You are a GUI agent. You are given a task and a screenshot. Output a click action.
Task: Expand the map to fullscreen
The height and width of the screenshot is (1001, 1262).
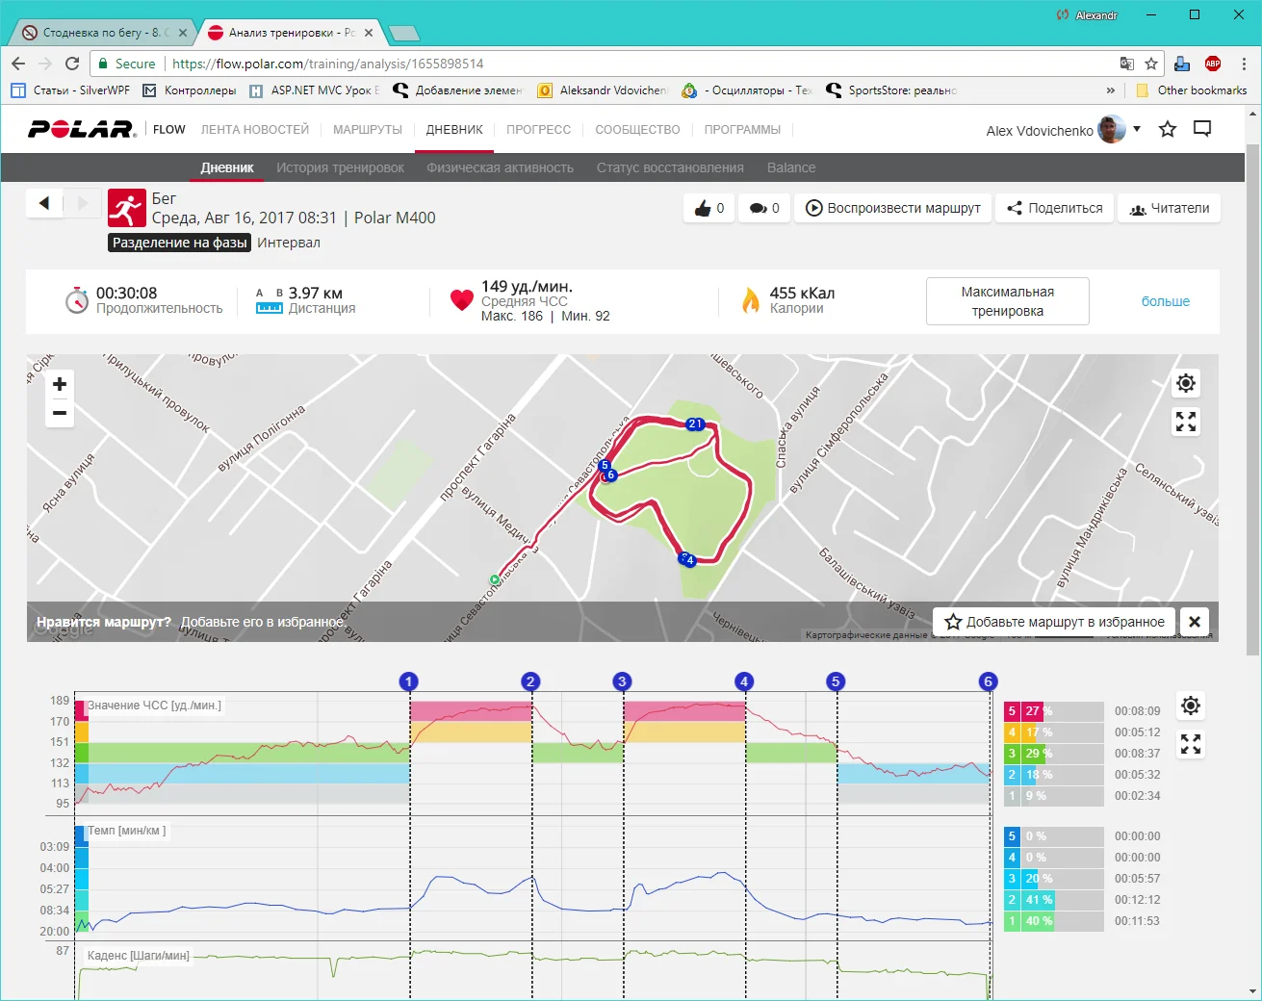(1186, 422)
